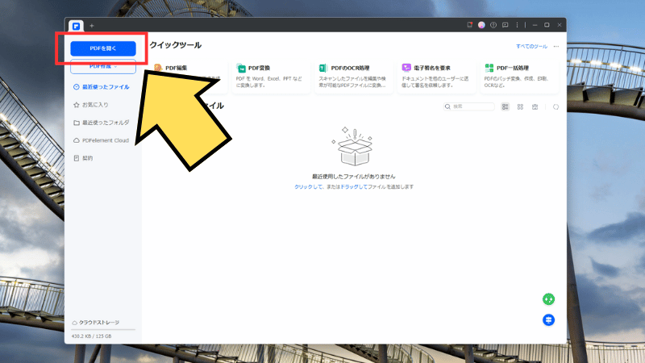Open the 電子署名を要求 quick tool
This screenshot has width=645, height=363.
click(x=436, y=77)
